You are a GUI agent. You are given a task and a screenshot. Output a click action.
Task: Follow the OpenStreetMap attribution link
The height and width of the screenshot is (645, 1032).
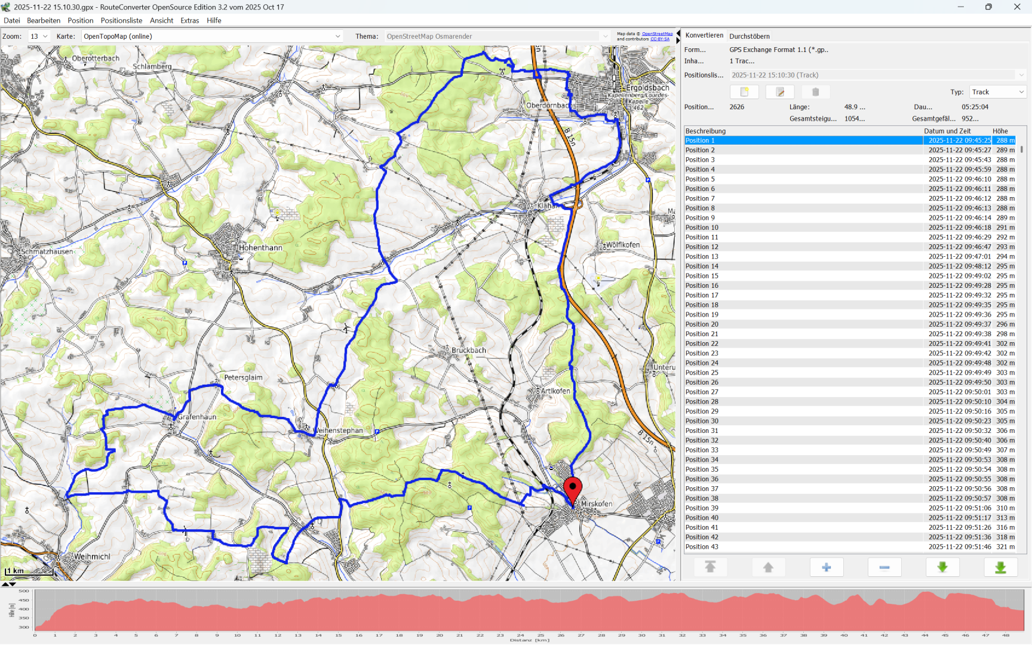click(657, 34)
